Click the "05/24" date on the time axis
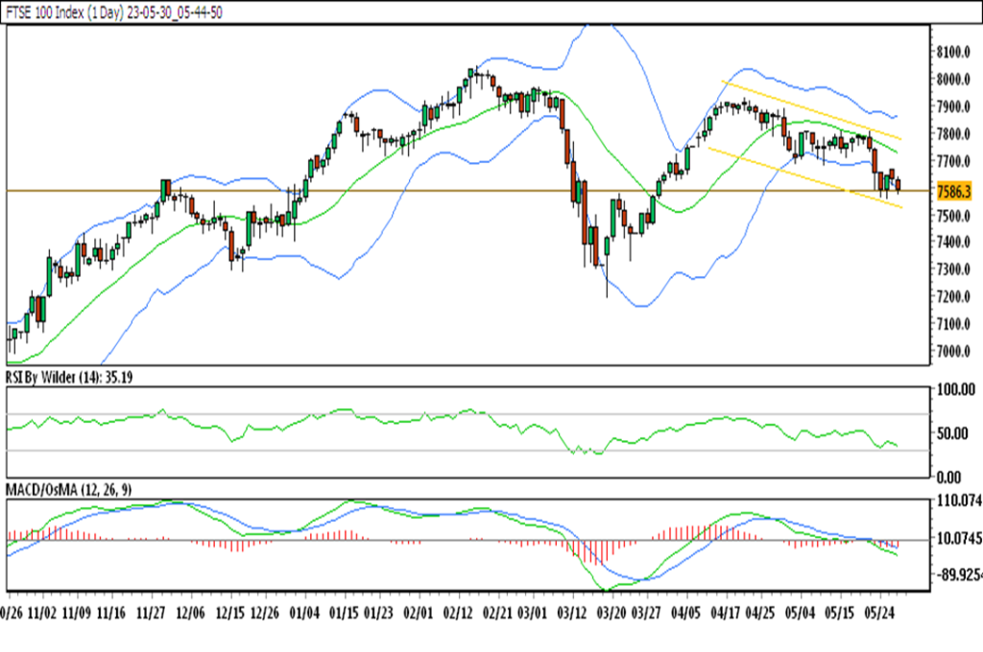The height and width of the screenshot is (652, 983). pos(879,613)
